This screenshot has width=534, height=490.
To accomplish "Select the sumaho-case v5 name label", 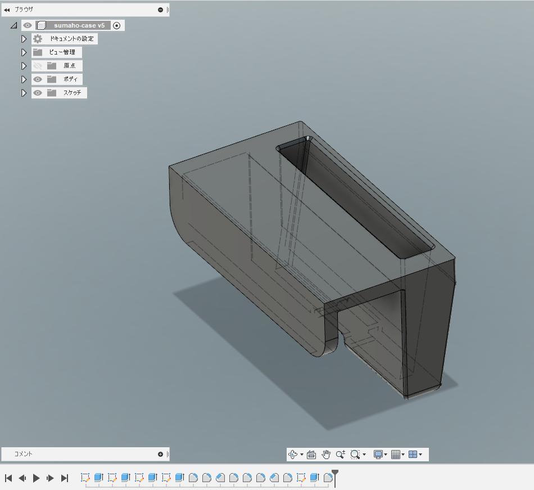I will (x=79, y=25).
